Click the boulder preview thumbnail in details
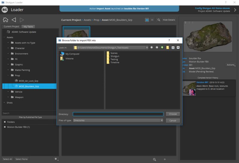Screen dimensions: 239x163 [x=208, y=36]
